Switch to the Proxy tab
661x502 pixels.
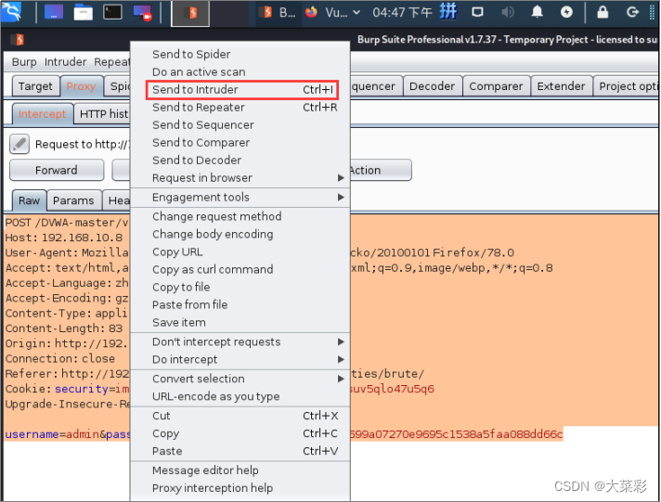81,86
